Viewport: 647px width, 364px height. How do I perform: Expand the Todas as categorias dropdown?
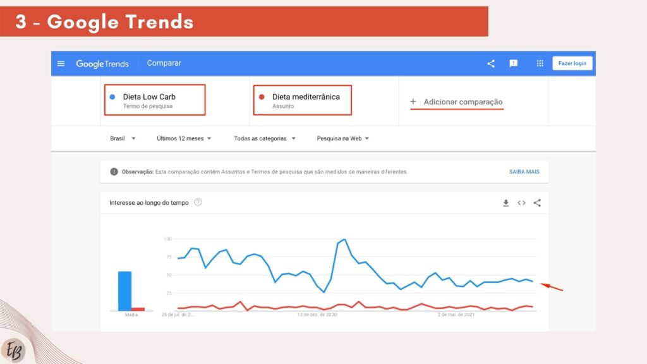[x=265, y=138]
